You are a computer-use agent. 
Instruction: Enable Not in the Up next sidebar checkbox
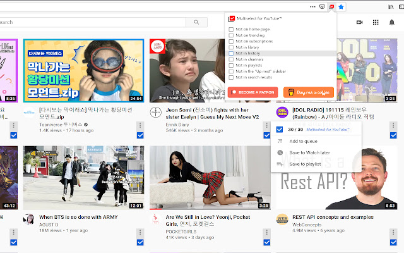(231, 71)
